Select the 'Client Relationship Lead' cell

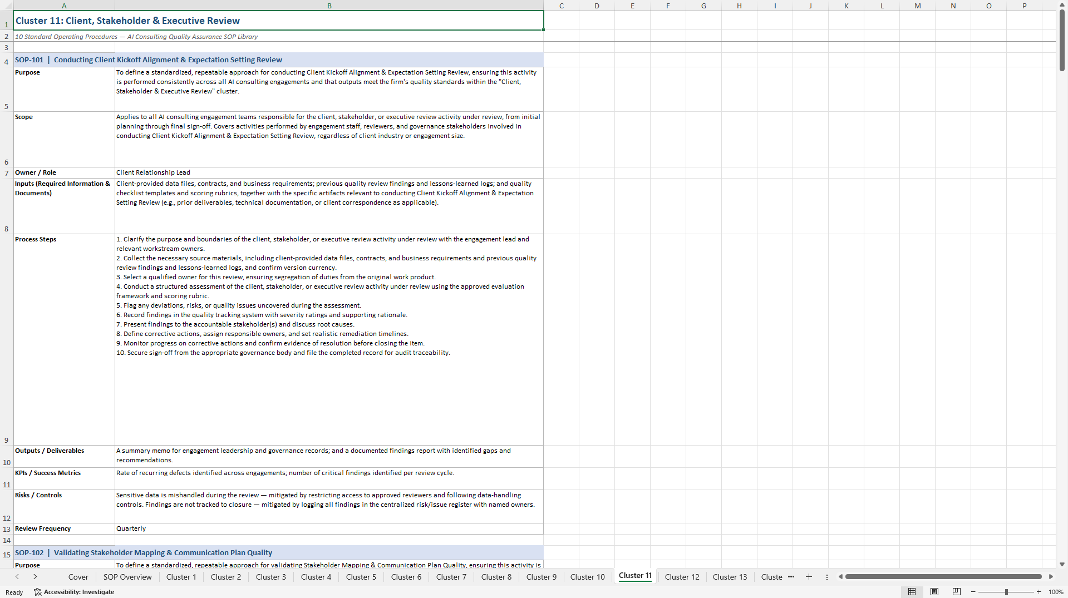[329, 172]
